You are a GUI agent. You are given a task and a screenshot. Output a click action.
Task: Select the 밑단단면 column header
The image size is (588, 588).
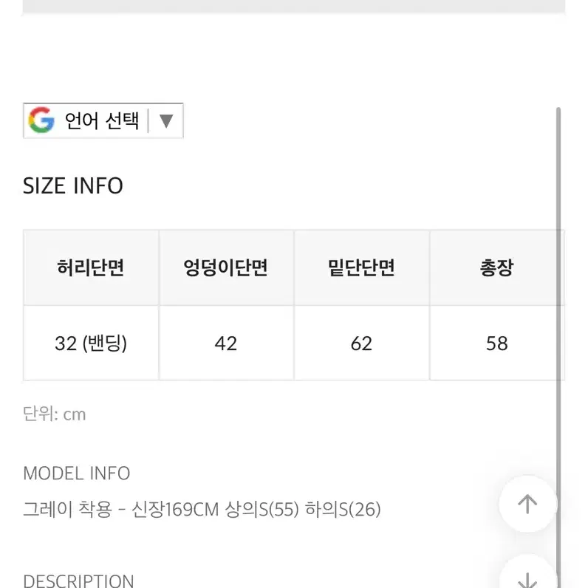361,267
